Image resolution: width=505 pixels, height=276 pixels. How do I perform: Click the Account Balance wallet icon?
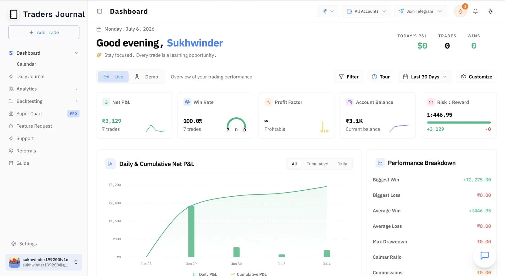click(x=350, y=102)
